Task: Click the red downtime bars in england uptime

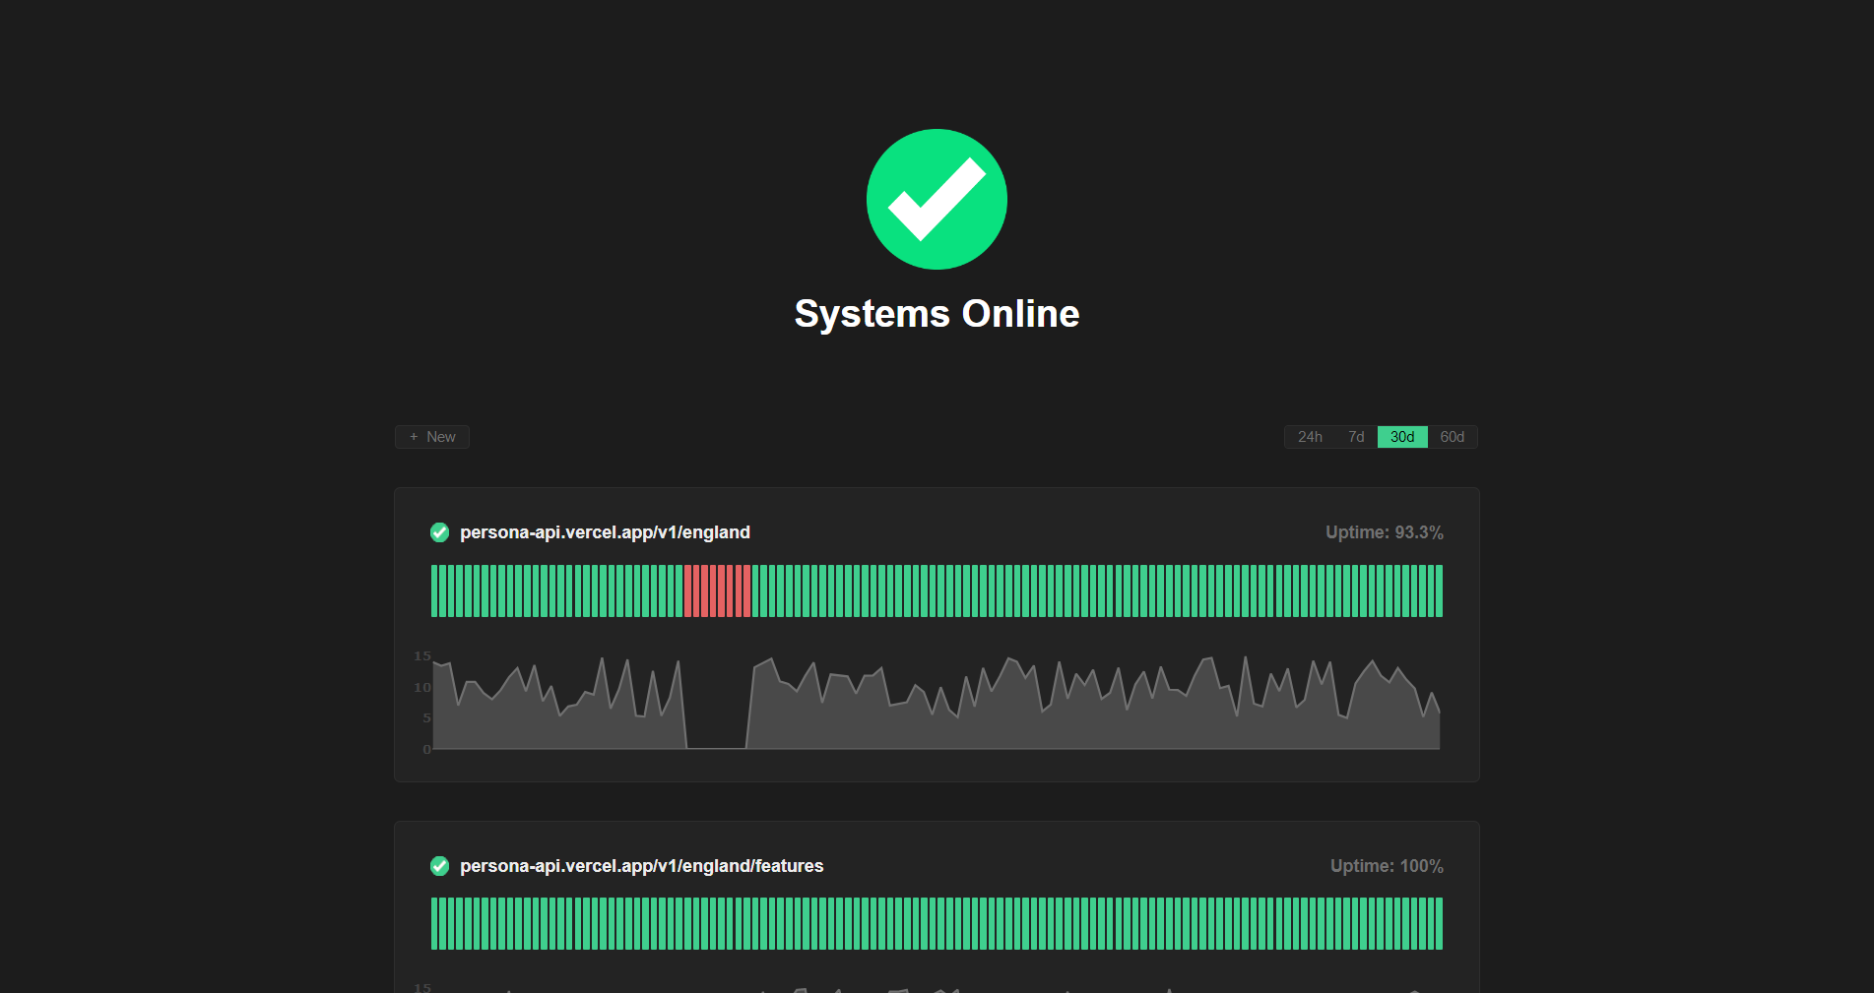Action: pos(717,590)
